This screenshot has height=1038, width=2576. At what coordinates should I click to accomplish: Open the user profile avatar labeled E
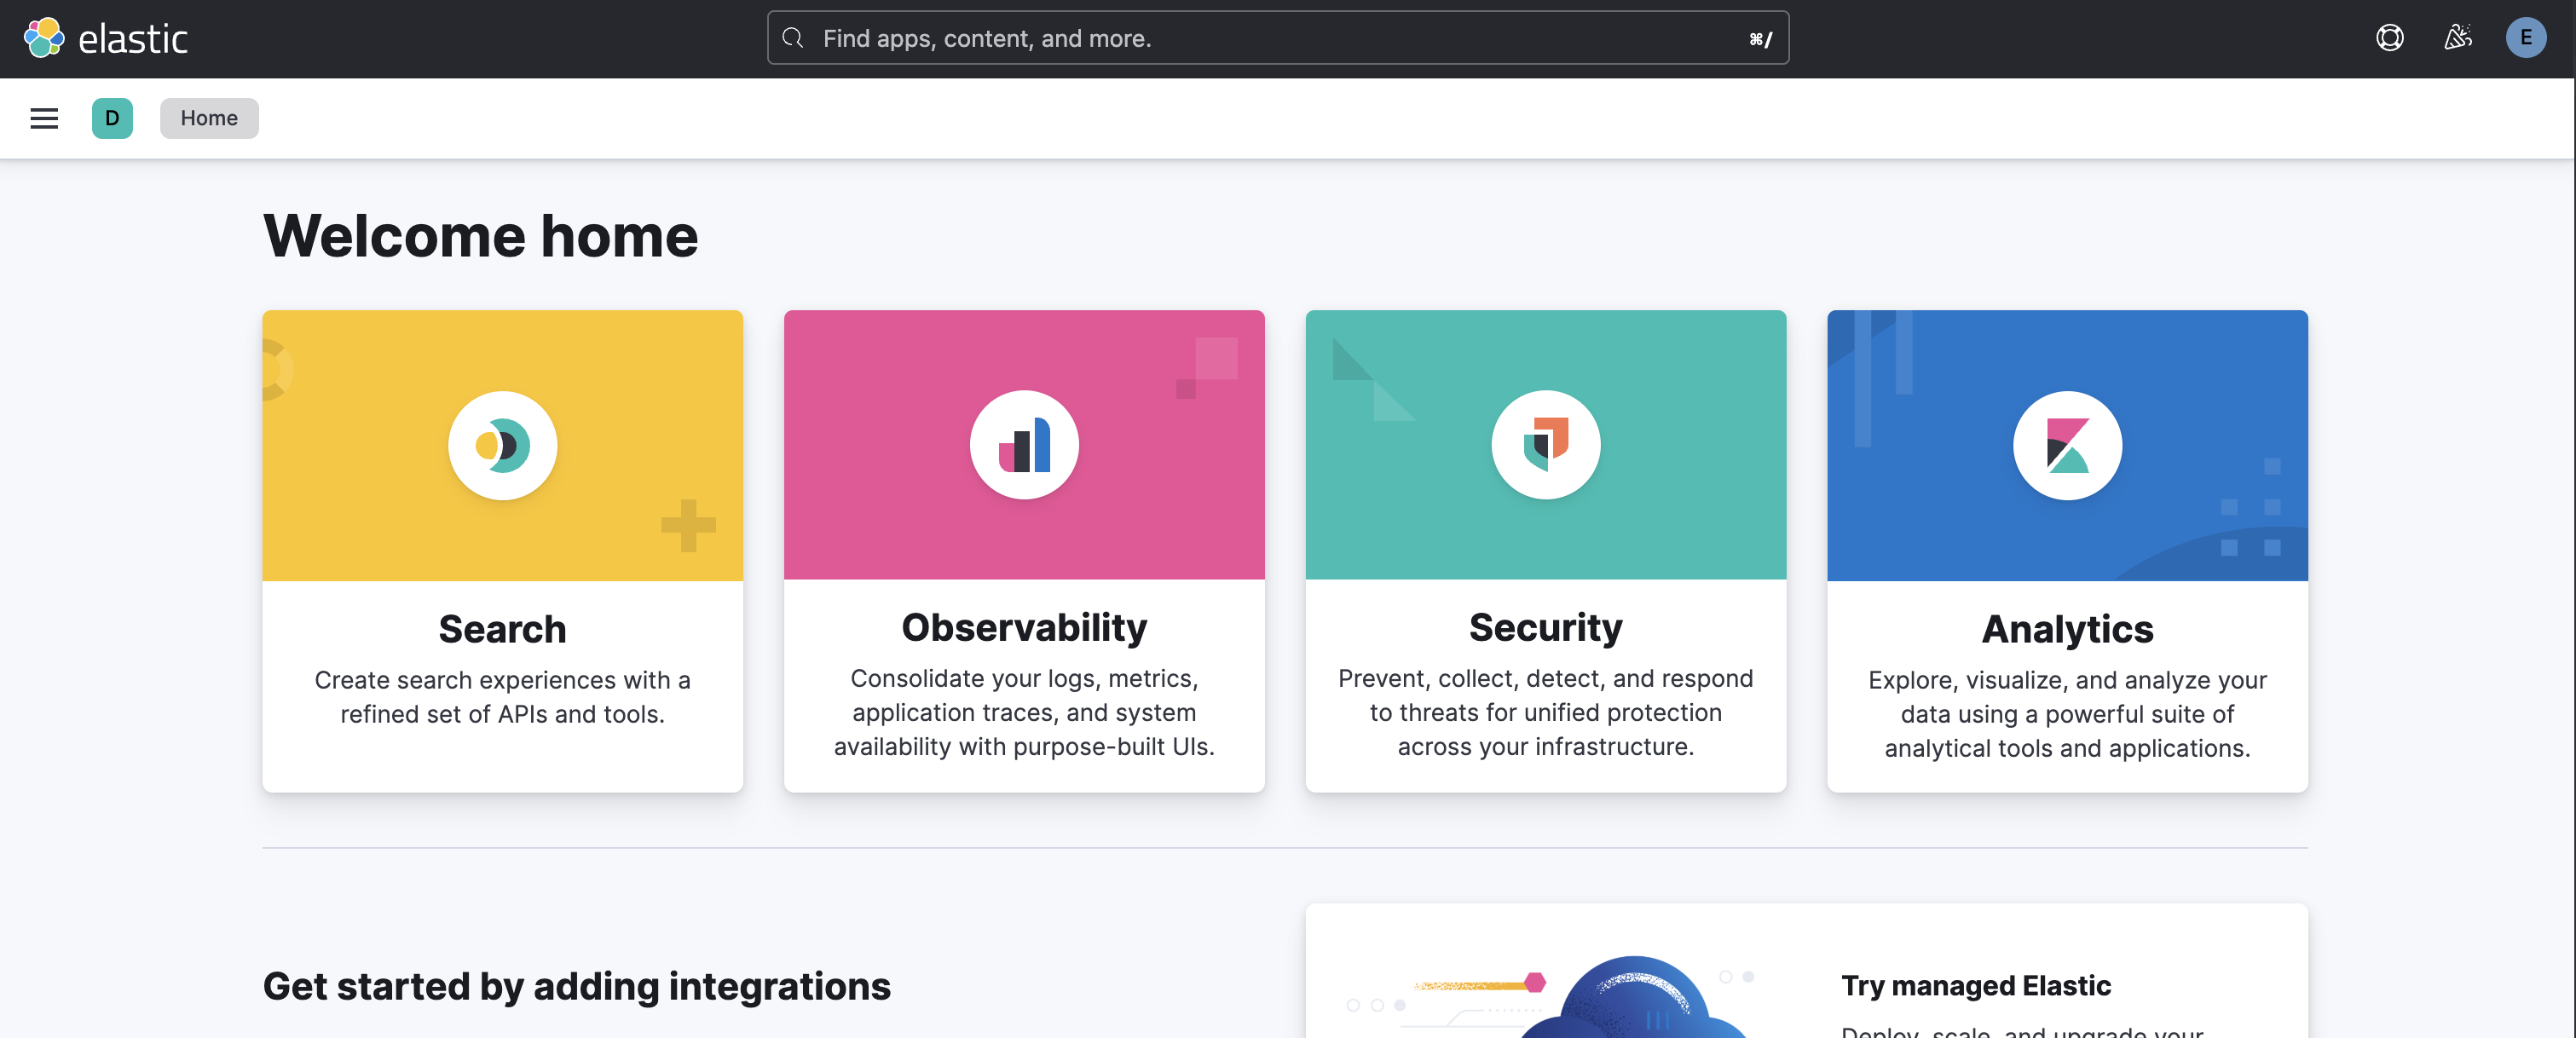point(2527,38)
